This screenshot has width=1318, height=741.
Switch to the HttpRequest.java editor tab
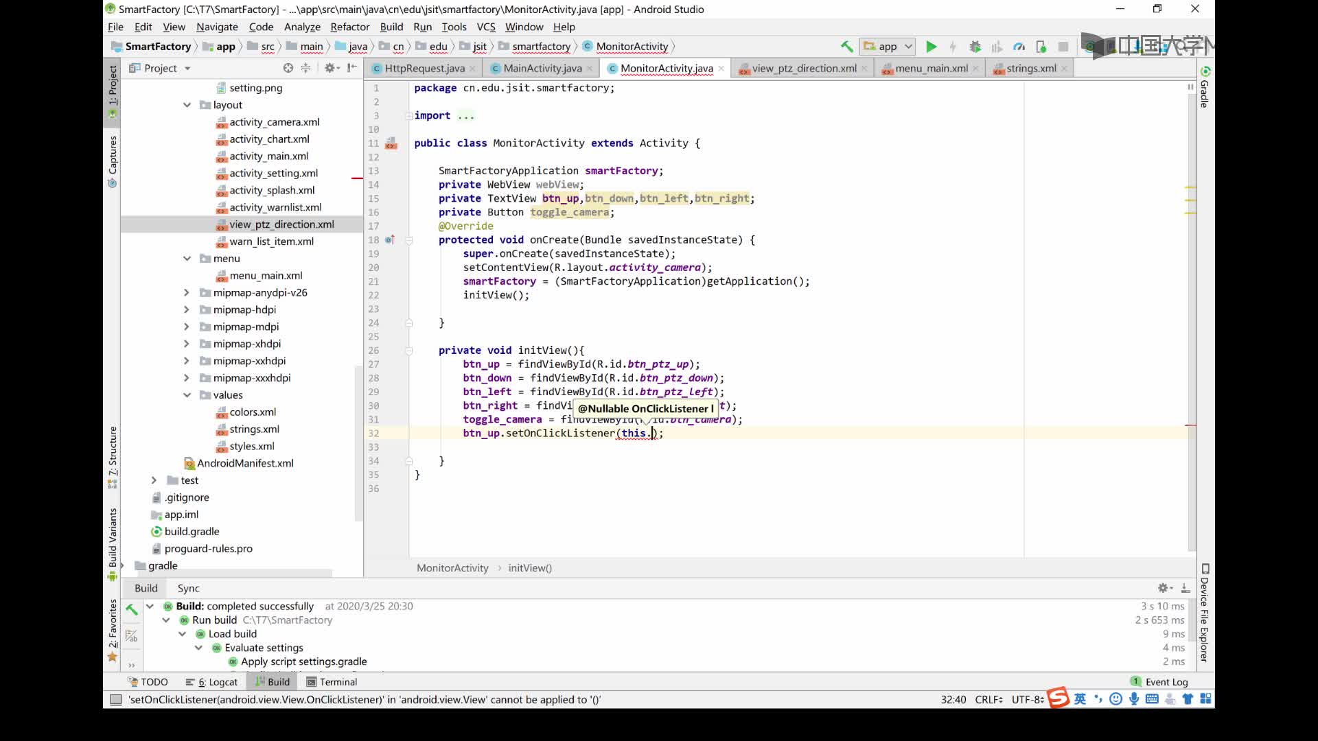pyautogui.click(x=424, y=69)
